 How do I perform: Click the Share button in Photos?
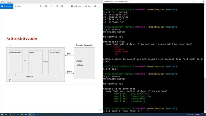pos(89,6)
